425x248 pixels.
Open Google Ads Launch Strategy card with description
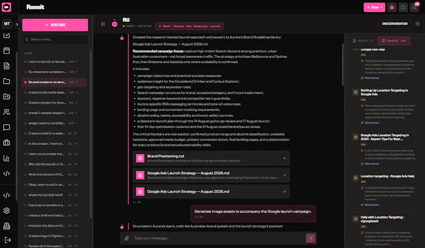click(211, 175)
